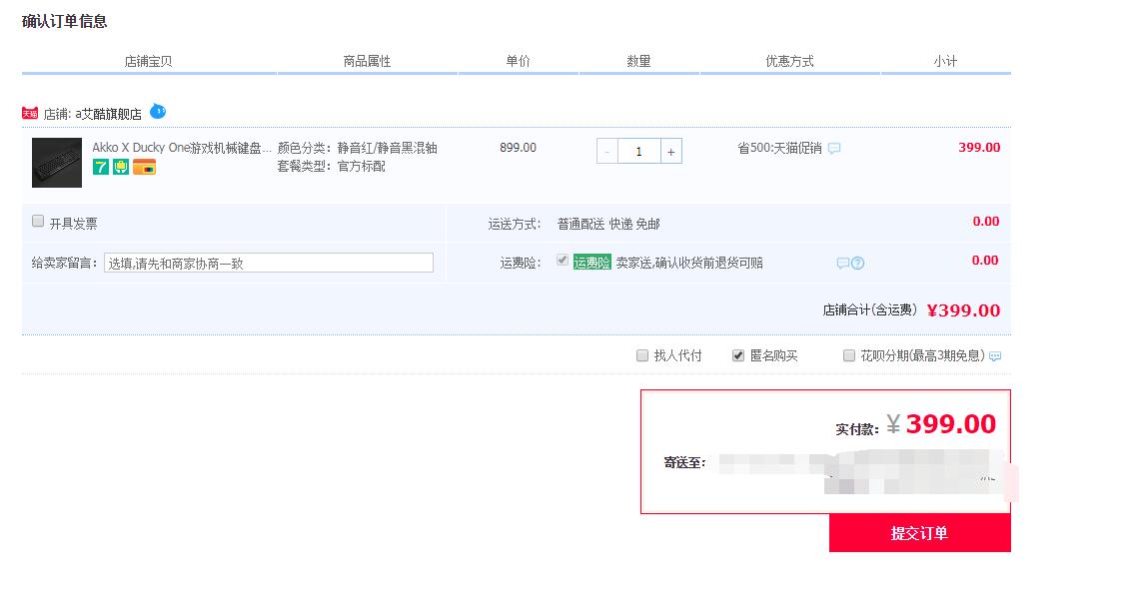
Task: Click the insurance fee 0.00 in 运费险 row
Action: (985, 261)
